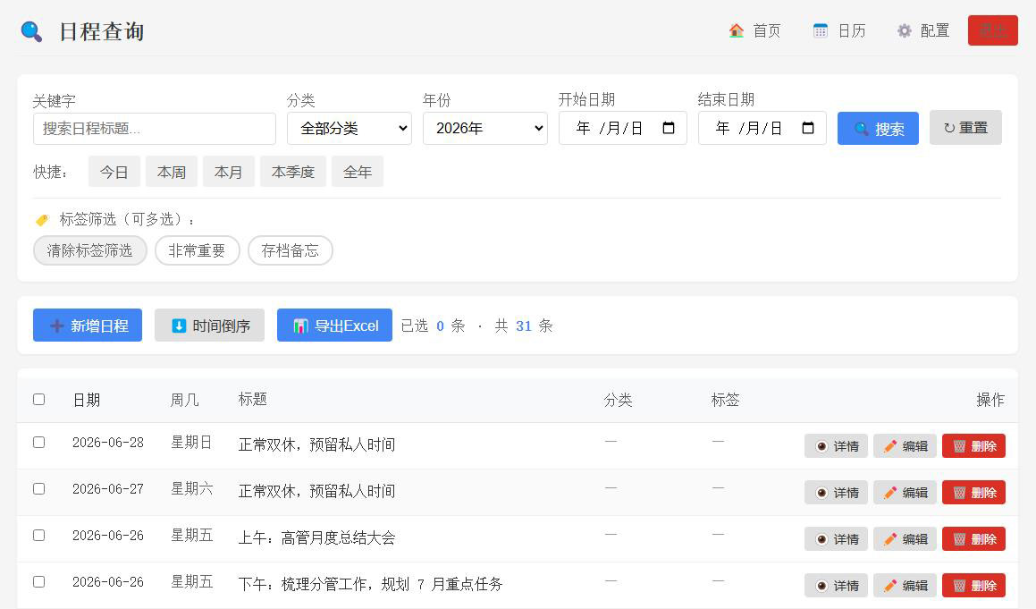1036x609 pixels.
Task: Open 日历 via the calendar icon
Action: [820, 30]
